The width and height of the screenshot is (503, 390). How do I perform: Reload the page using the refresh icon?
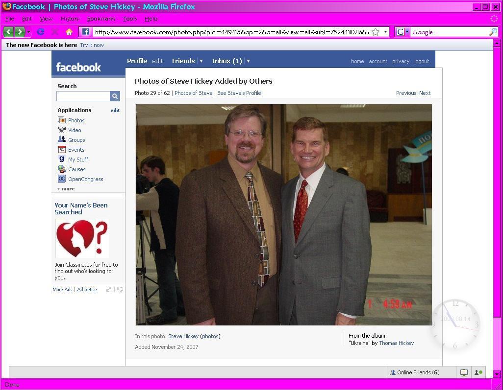(x=40, y=32)
